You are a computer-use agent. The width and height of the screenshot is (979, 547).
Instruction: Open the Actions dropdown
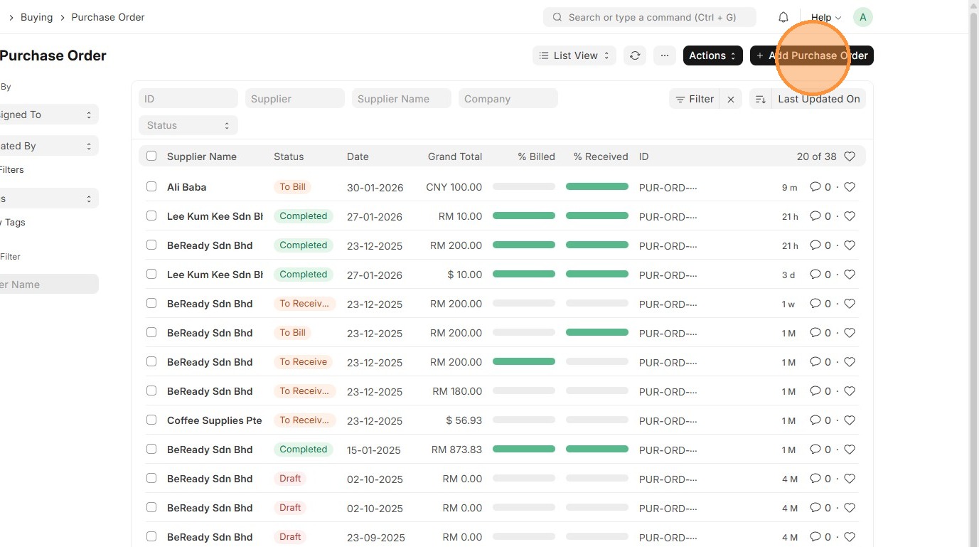(712, 55)
